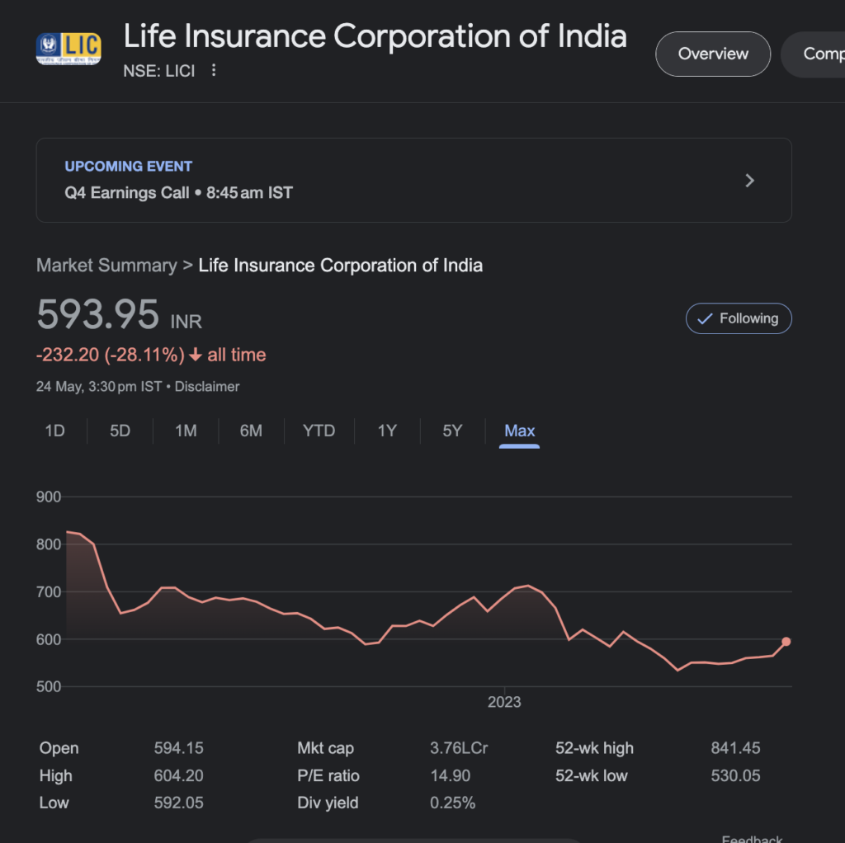
Task: Click the Mkt cap label
Action: point(325,748)
